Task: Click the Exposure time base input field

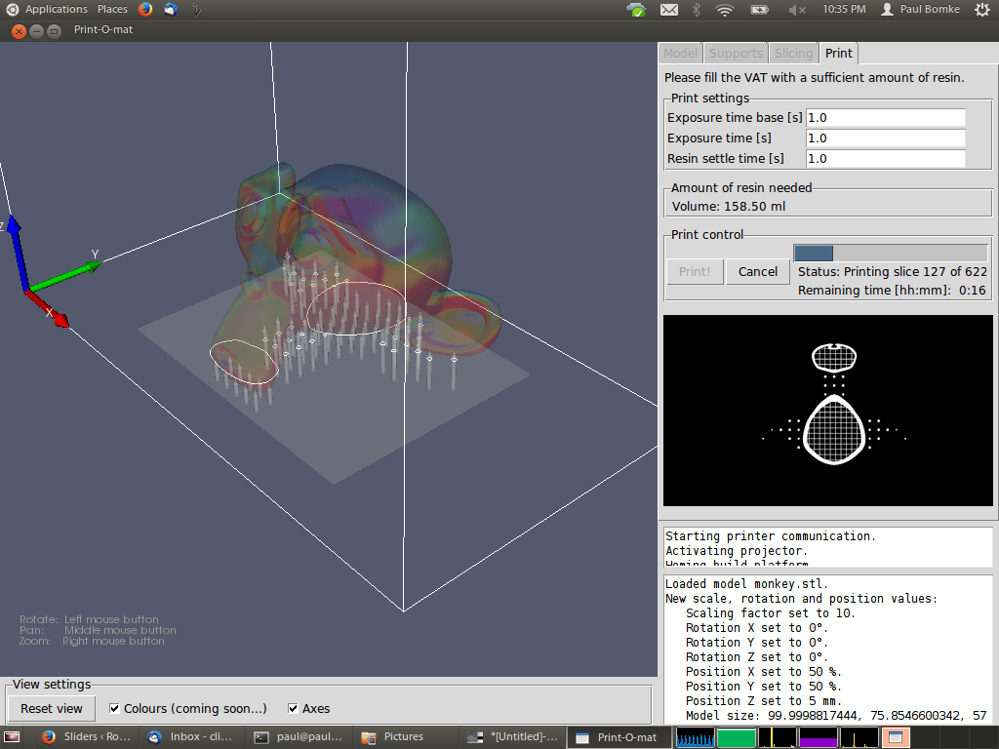Action: click(886, 117)
